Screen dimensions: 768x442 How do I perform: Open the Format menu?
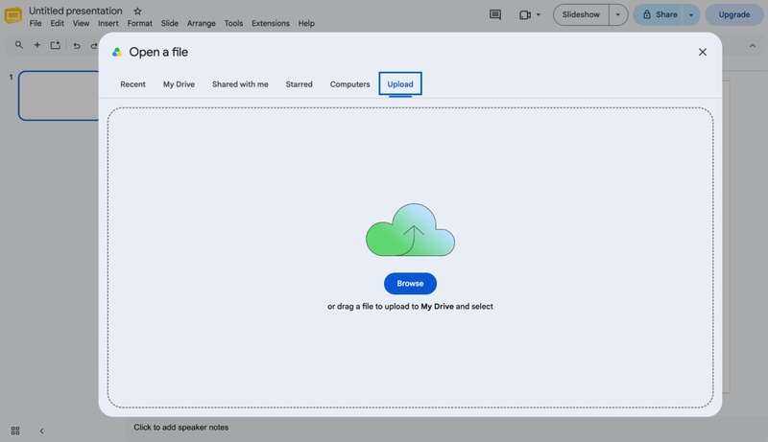(139, 23)
